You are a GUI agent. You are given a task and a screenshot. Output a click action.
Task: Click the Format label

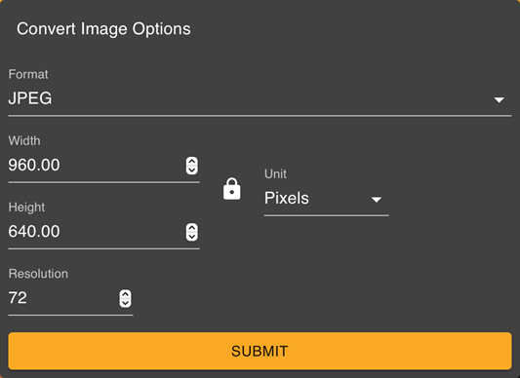click(x=28, y=74)
